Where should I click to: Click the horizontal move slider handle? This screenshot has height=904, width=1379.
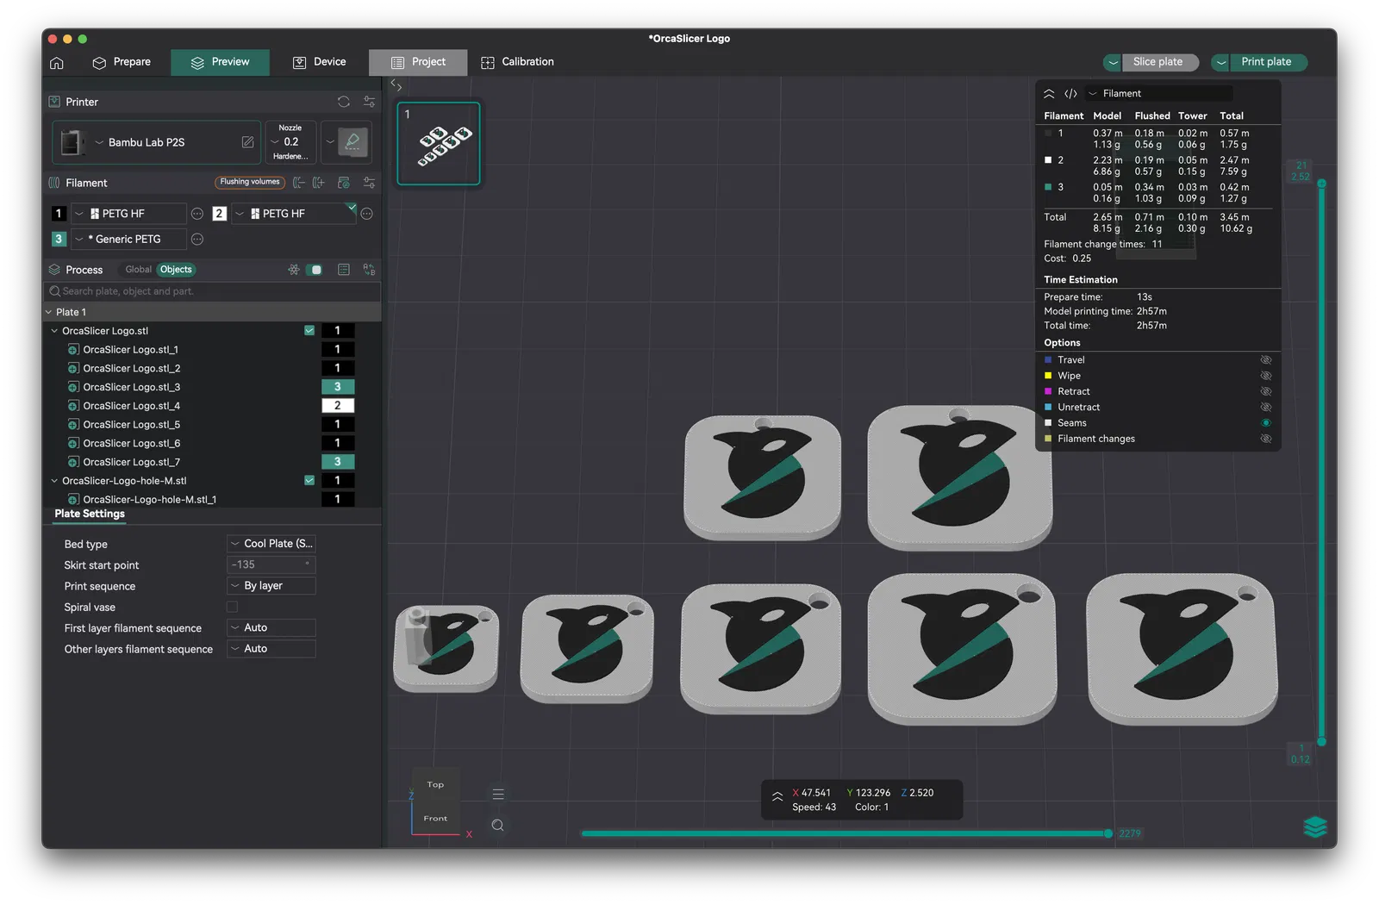coord(1108,833)
